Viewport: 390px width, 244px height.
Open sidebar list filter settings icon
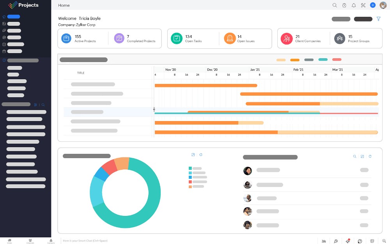(x=35, y=105)
